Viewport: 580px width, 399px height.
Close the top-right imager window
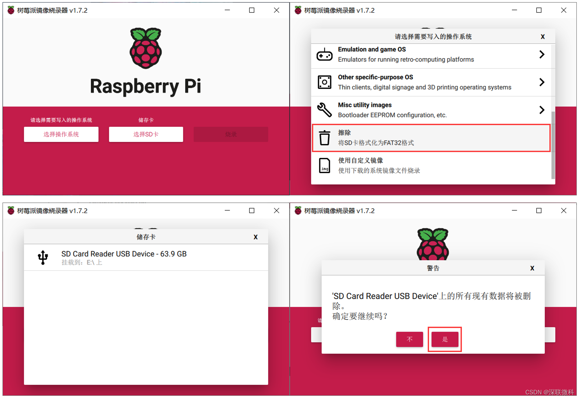pyautogui.click(x=564, y=10)
